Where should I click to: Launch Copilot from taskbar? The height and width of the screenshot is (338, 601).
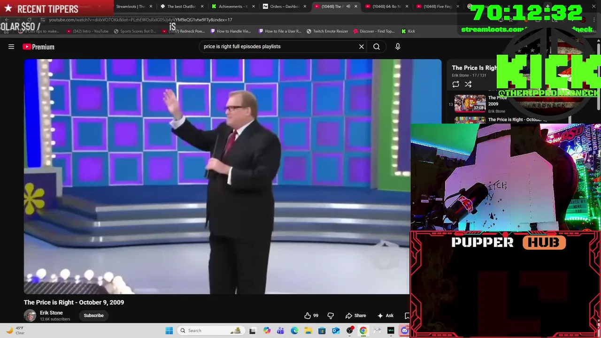267,330
